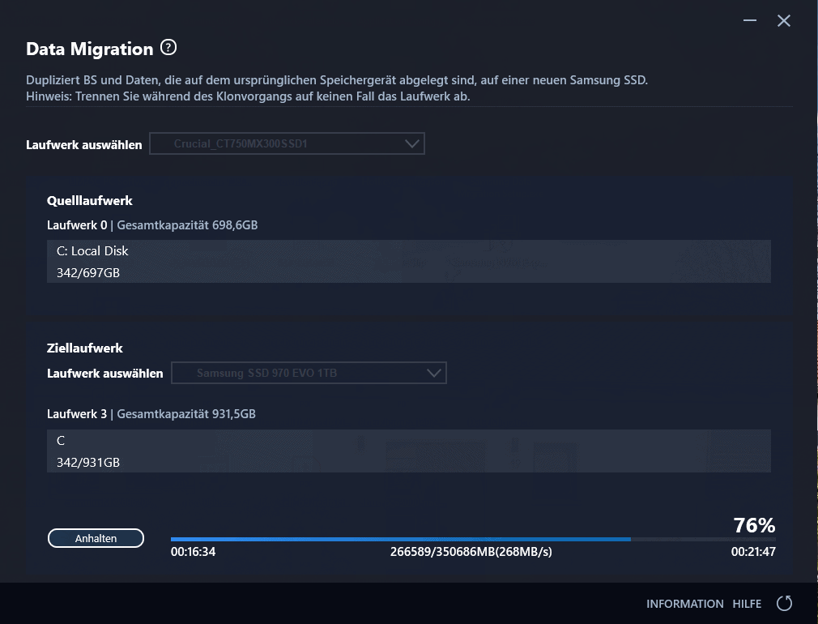Image resolution: width=818 pixels, height=624 pixels.
Task: Open the HILFE link in the footer
Action: pyautogui.click(x=747, y=604)
